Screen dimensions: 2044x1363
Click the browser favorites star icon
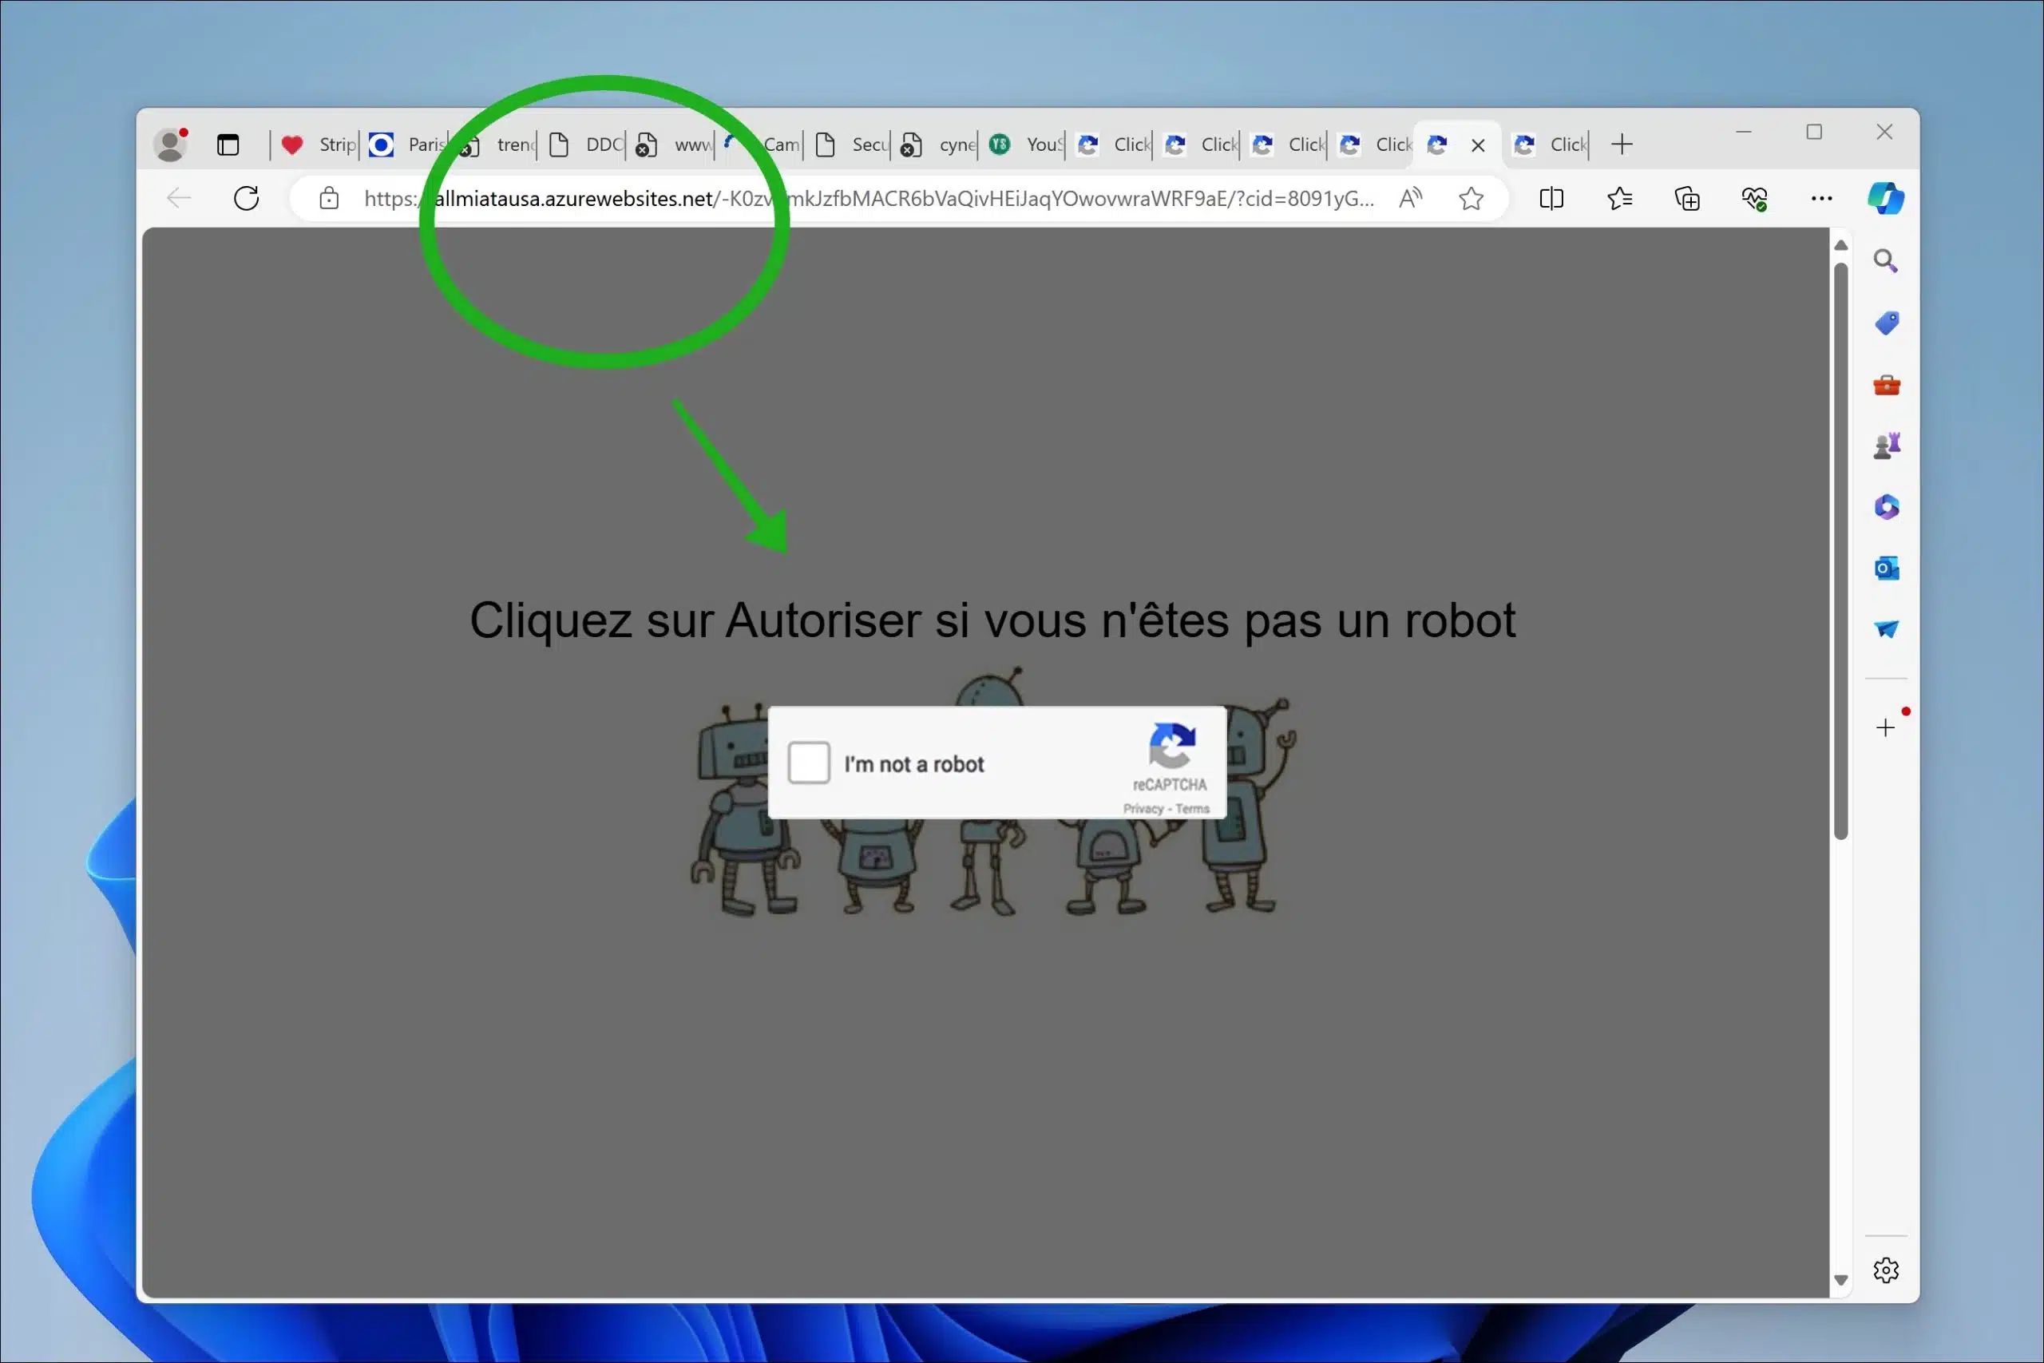[1471, 198]
